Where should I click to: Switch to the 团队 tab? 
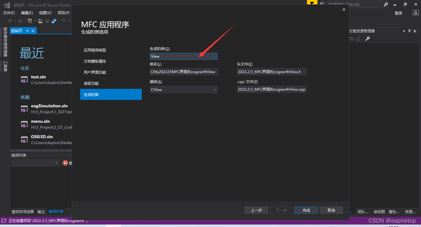[363, 212]
